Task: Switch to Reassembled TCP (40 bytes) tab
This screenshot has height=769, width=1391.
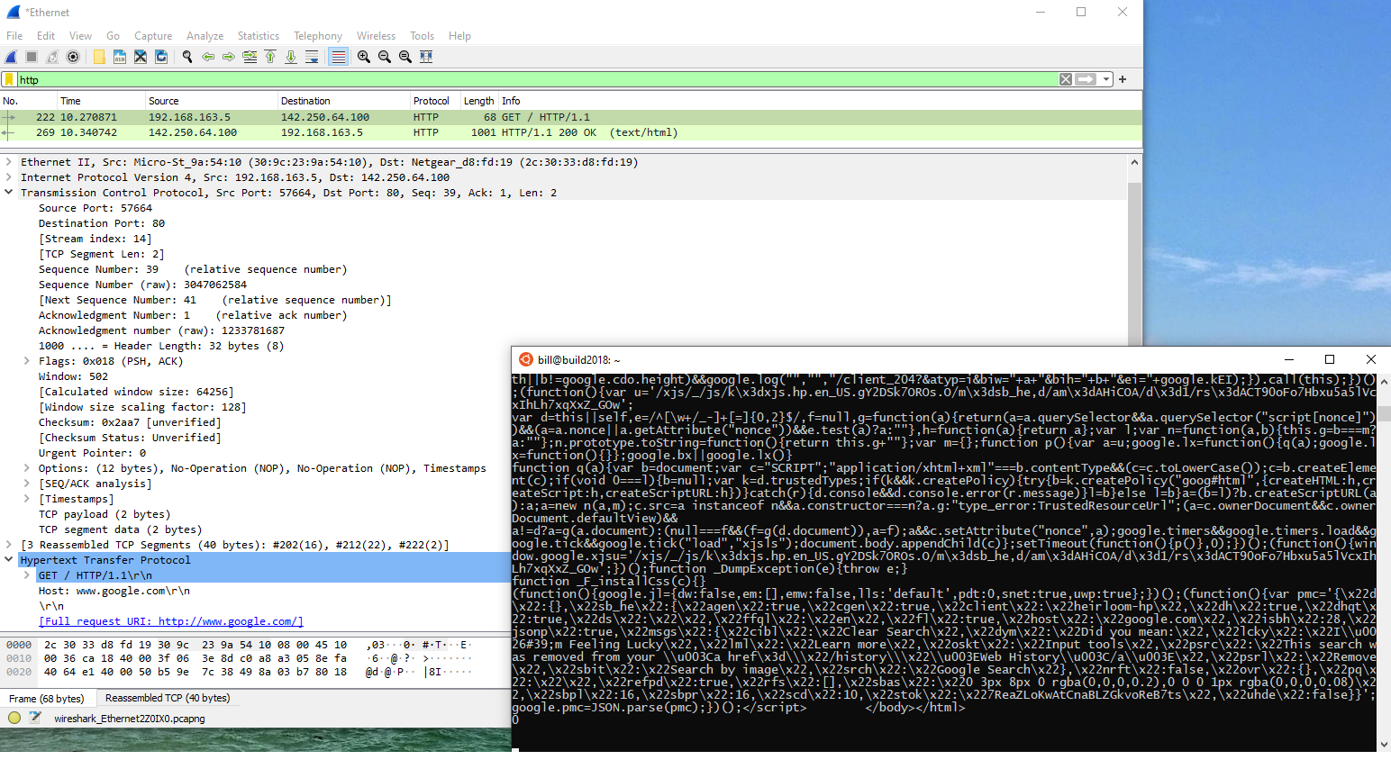Action: (x=168, y=698)
